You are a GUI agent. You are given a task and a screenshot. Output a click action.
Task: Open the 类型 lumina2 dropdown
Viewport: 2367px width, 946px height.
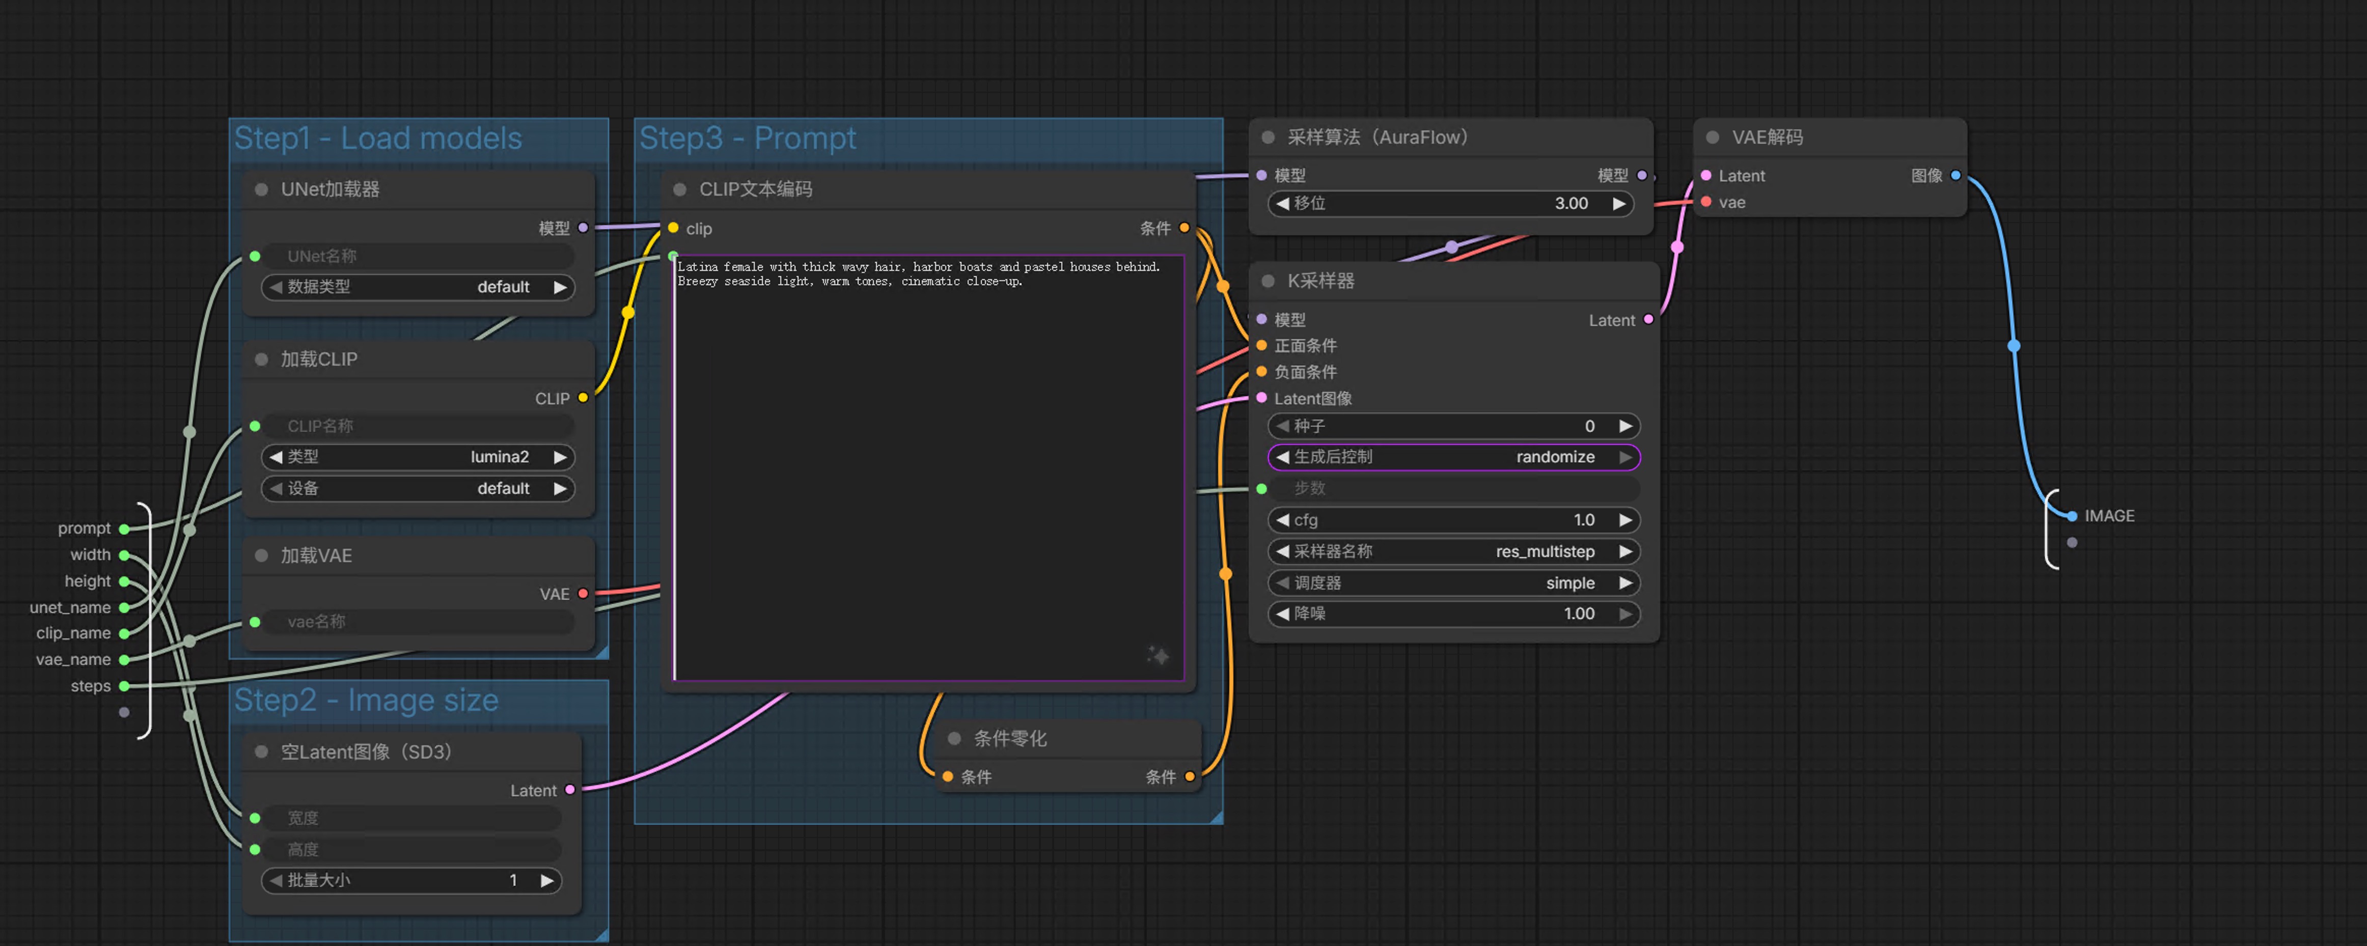tap(418, 457)
